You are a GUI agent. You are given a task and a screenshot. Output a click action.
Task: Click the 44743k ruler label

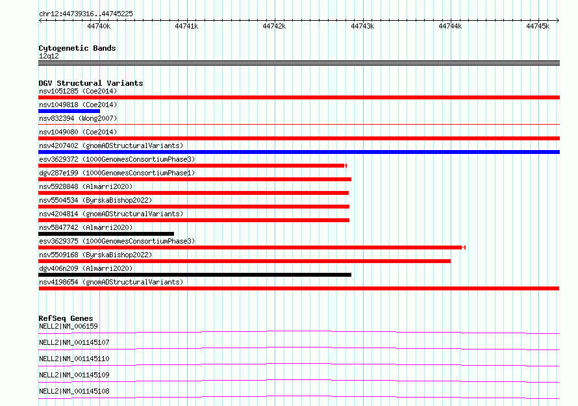[362, 26]
